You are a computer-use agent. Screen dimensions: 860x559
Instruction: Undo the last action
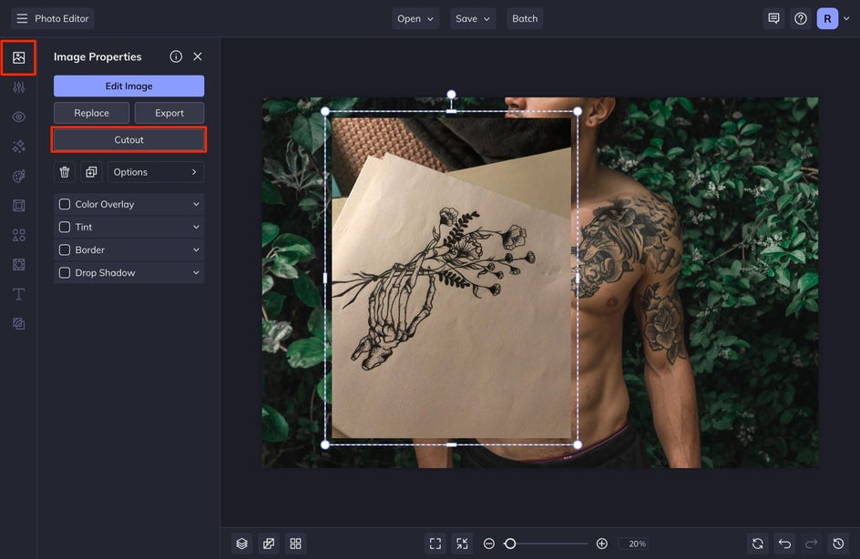[785, 544]
